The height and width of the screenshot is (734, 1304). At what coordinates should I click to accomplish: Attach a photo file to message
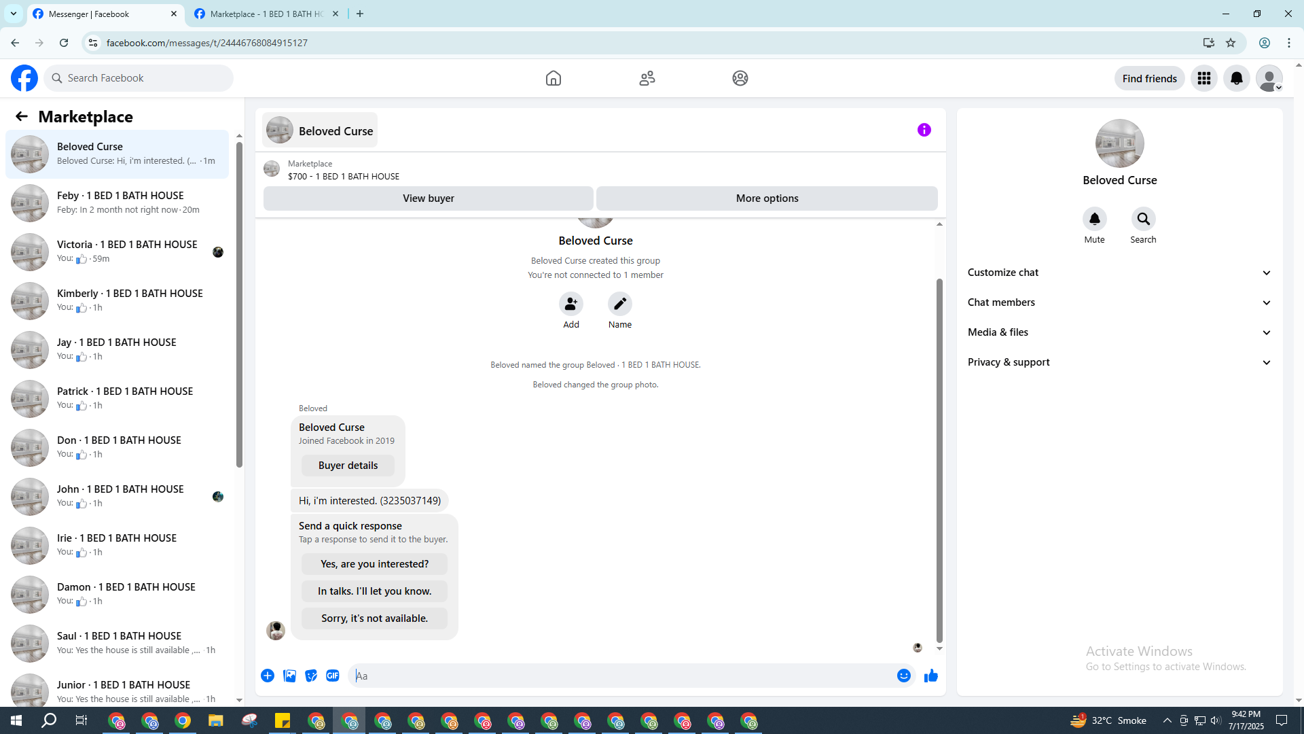[x=289, y=676]
